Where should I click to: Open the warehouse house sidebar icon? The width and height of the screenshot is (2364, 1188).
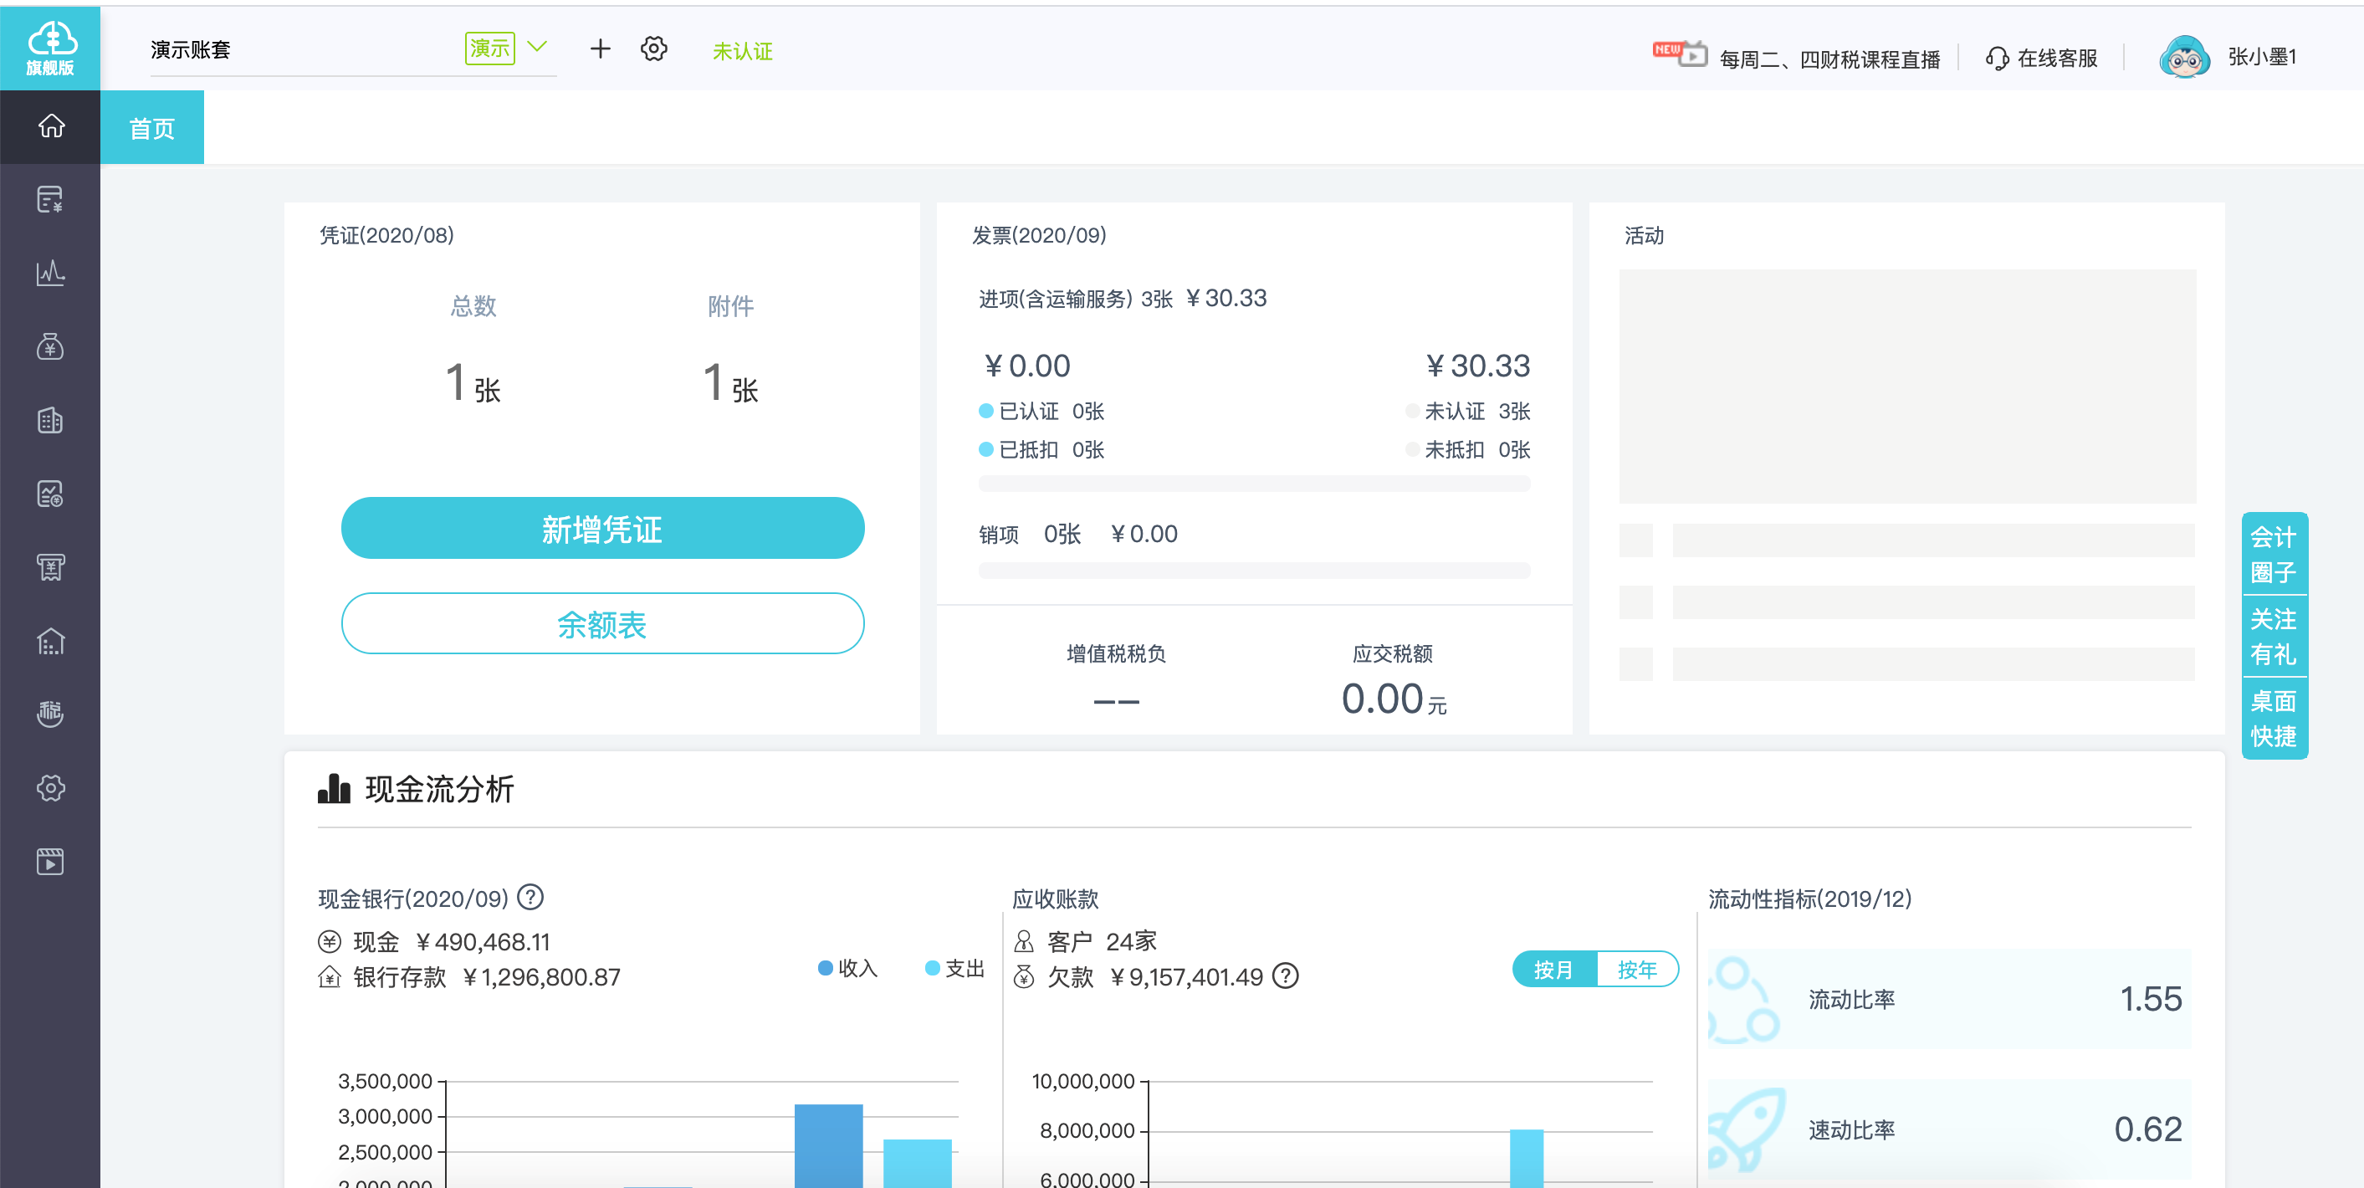[50, 641]
